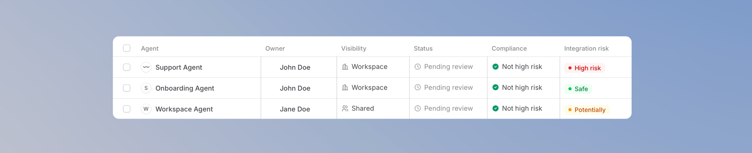The image size is (752, 153).
Task: Check the Support Agent row checkbox
Action: tap(127, 67)
